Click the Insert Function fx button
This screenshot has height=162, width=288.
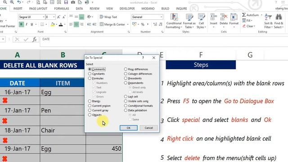[34, 39]
